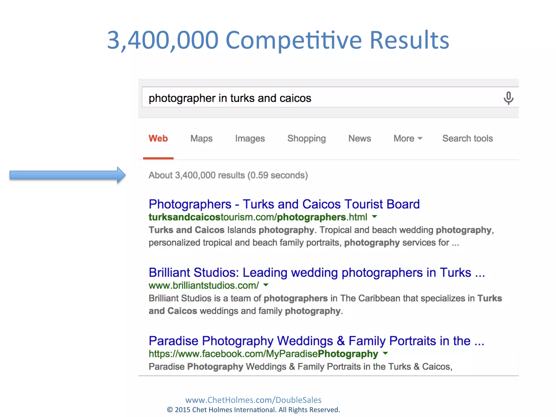Click the snippet starting 'Turks and Caicos Islands photography'

coord(321,236)
